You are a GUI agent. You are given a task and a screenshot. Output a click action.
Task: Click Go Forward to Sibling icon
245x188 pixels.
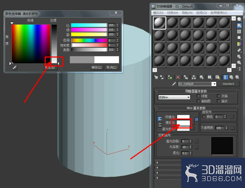[237, 77]
